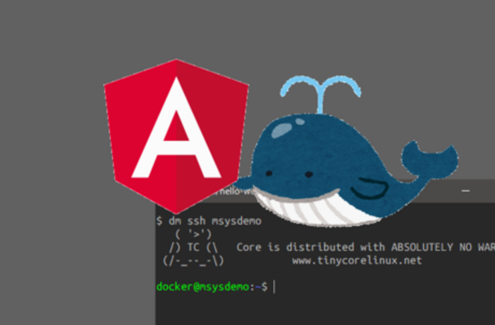Click the red Angular shield logo
The height and width of the screenshot is (325, 495).
click(176, 136)
